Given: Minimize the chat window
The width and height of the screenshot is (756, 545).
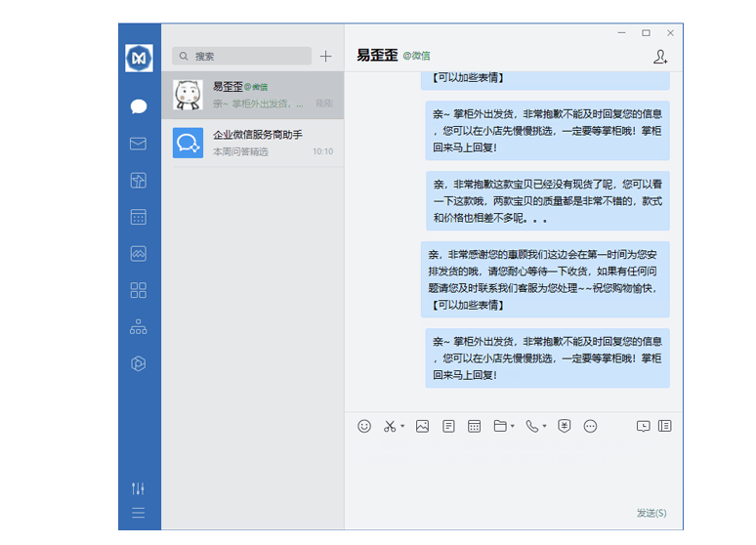Looking at the screenshot, I should coord(621,33).
